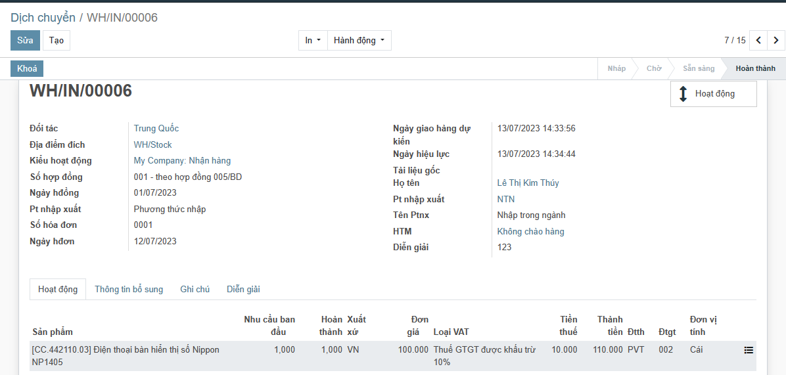Open the Dịch chuyển breadcrumb link
The height and width of the screenshot is (375, 786).
tap(43, 18)
